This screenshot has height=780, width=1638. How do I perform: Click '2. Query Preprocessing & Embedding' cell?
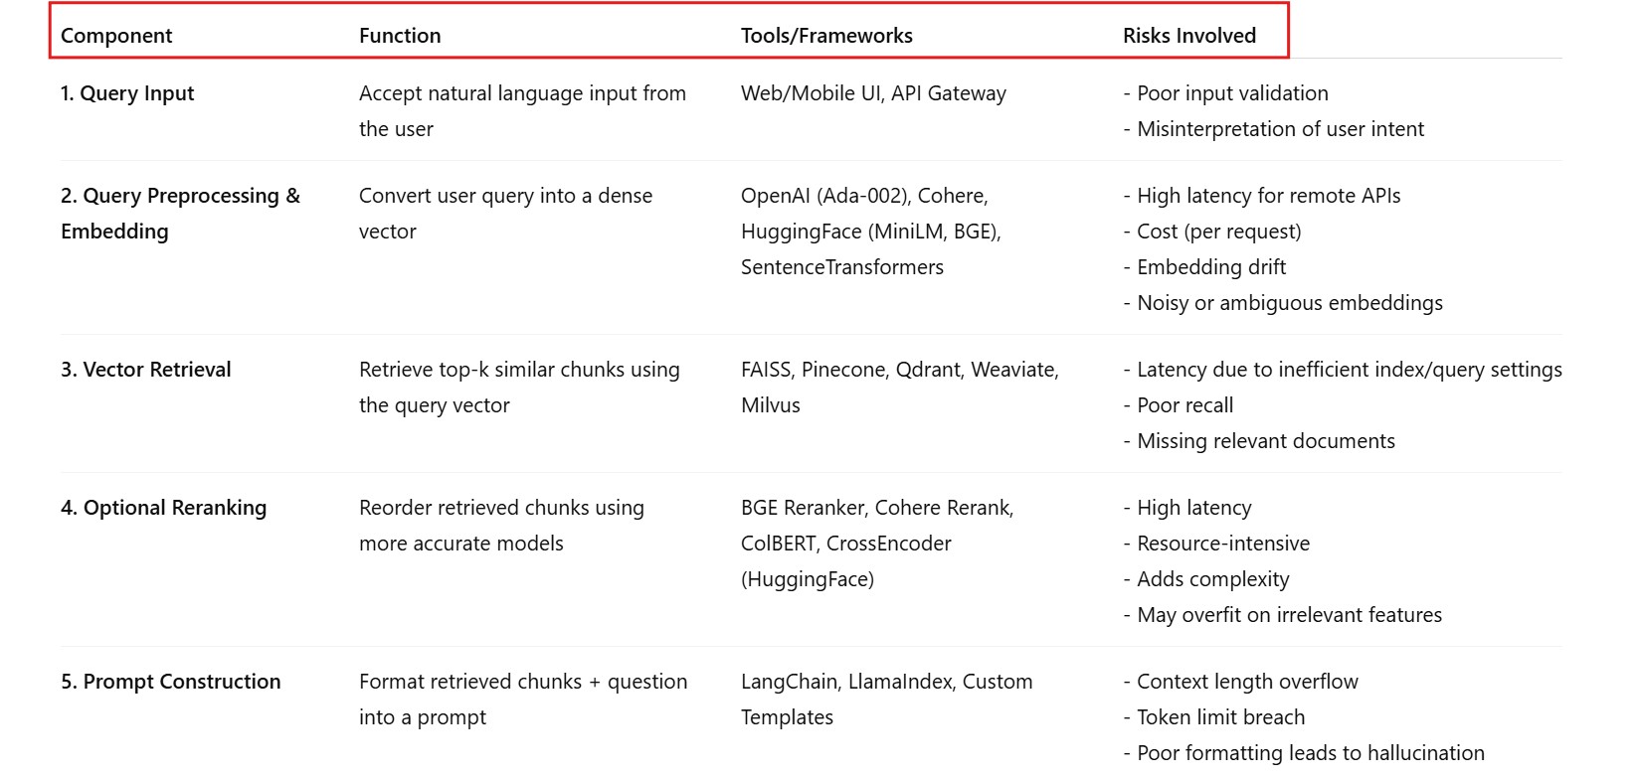coord(180,213)
